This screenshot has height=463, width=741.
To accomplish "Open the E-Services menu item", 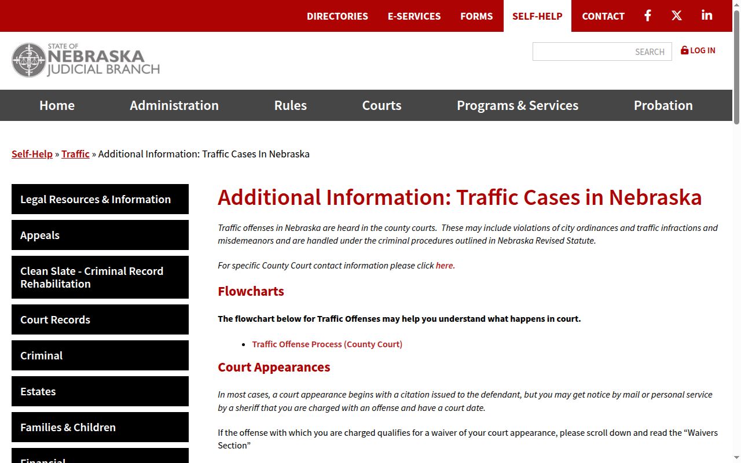I will click(414, 16).
